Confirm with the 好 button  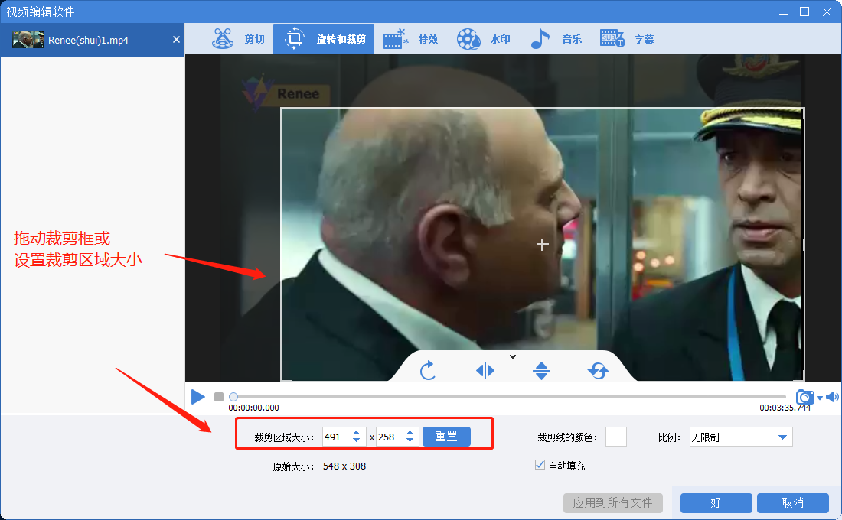pos(716,502)
